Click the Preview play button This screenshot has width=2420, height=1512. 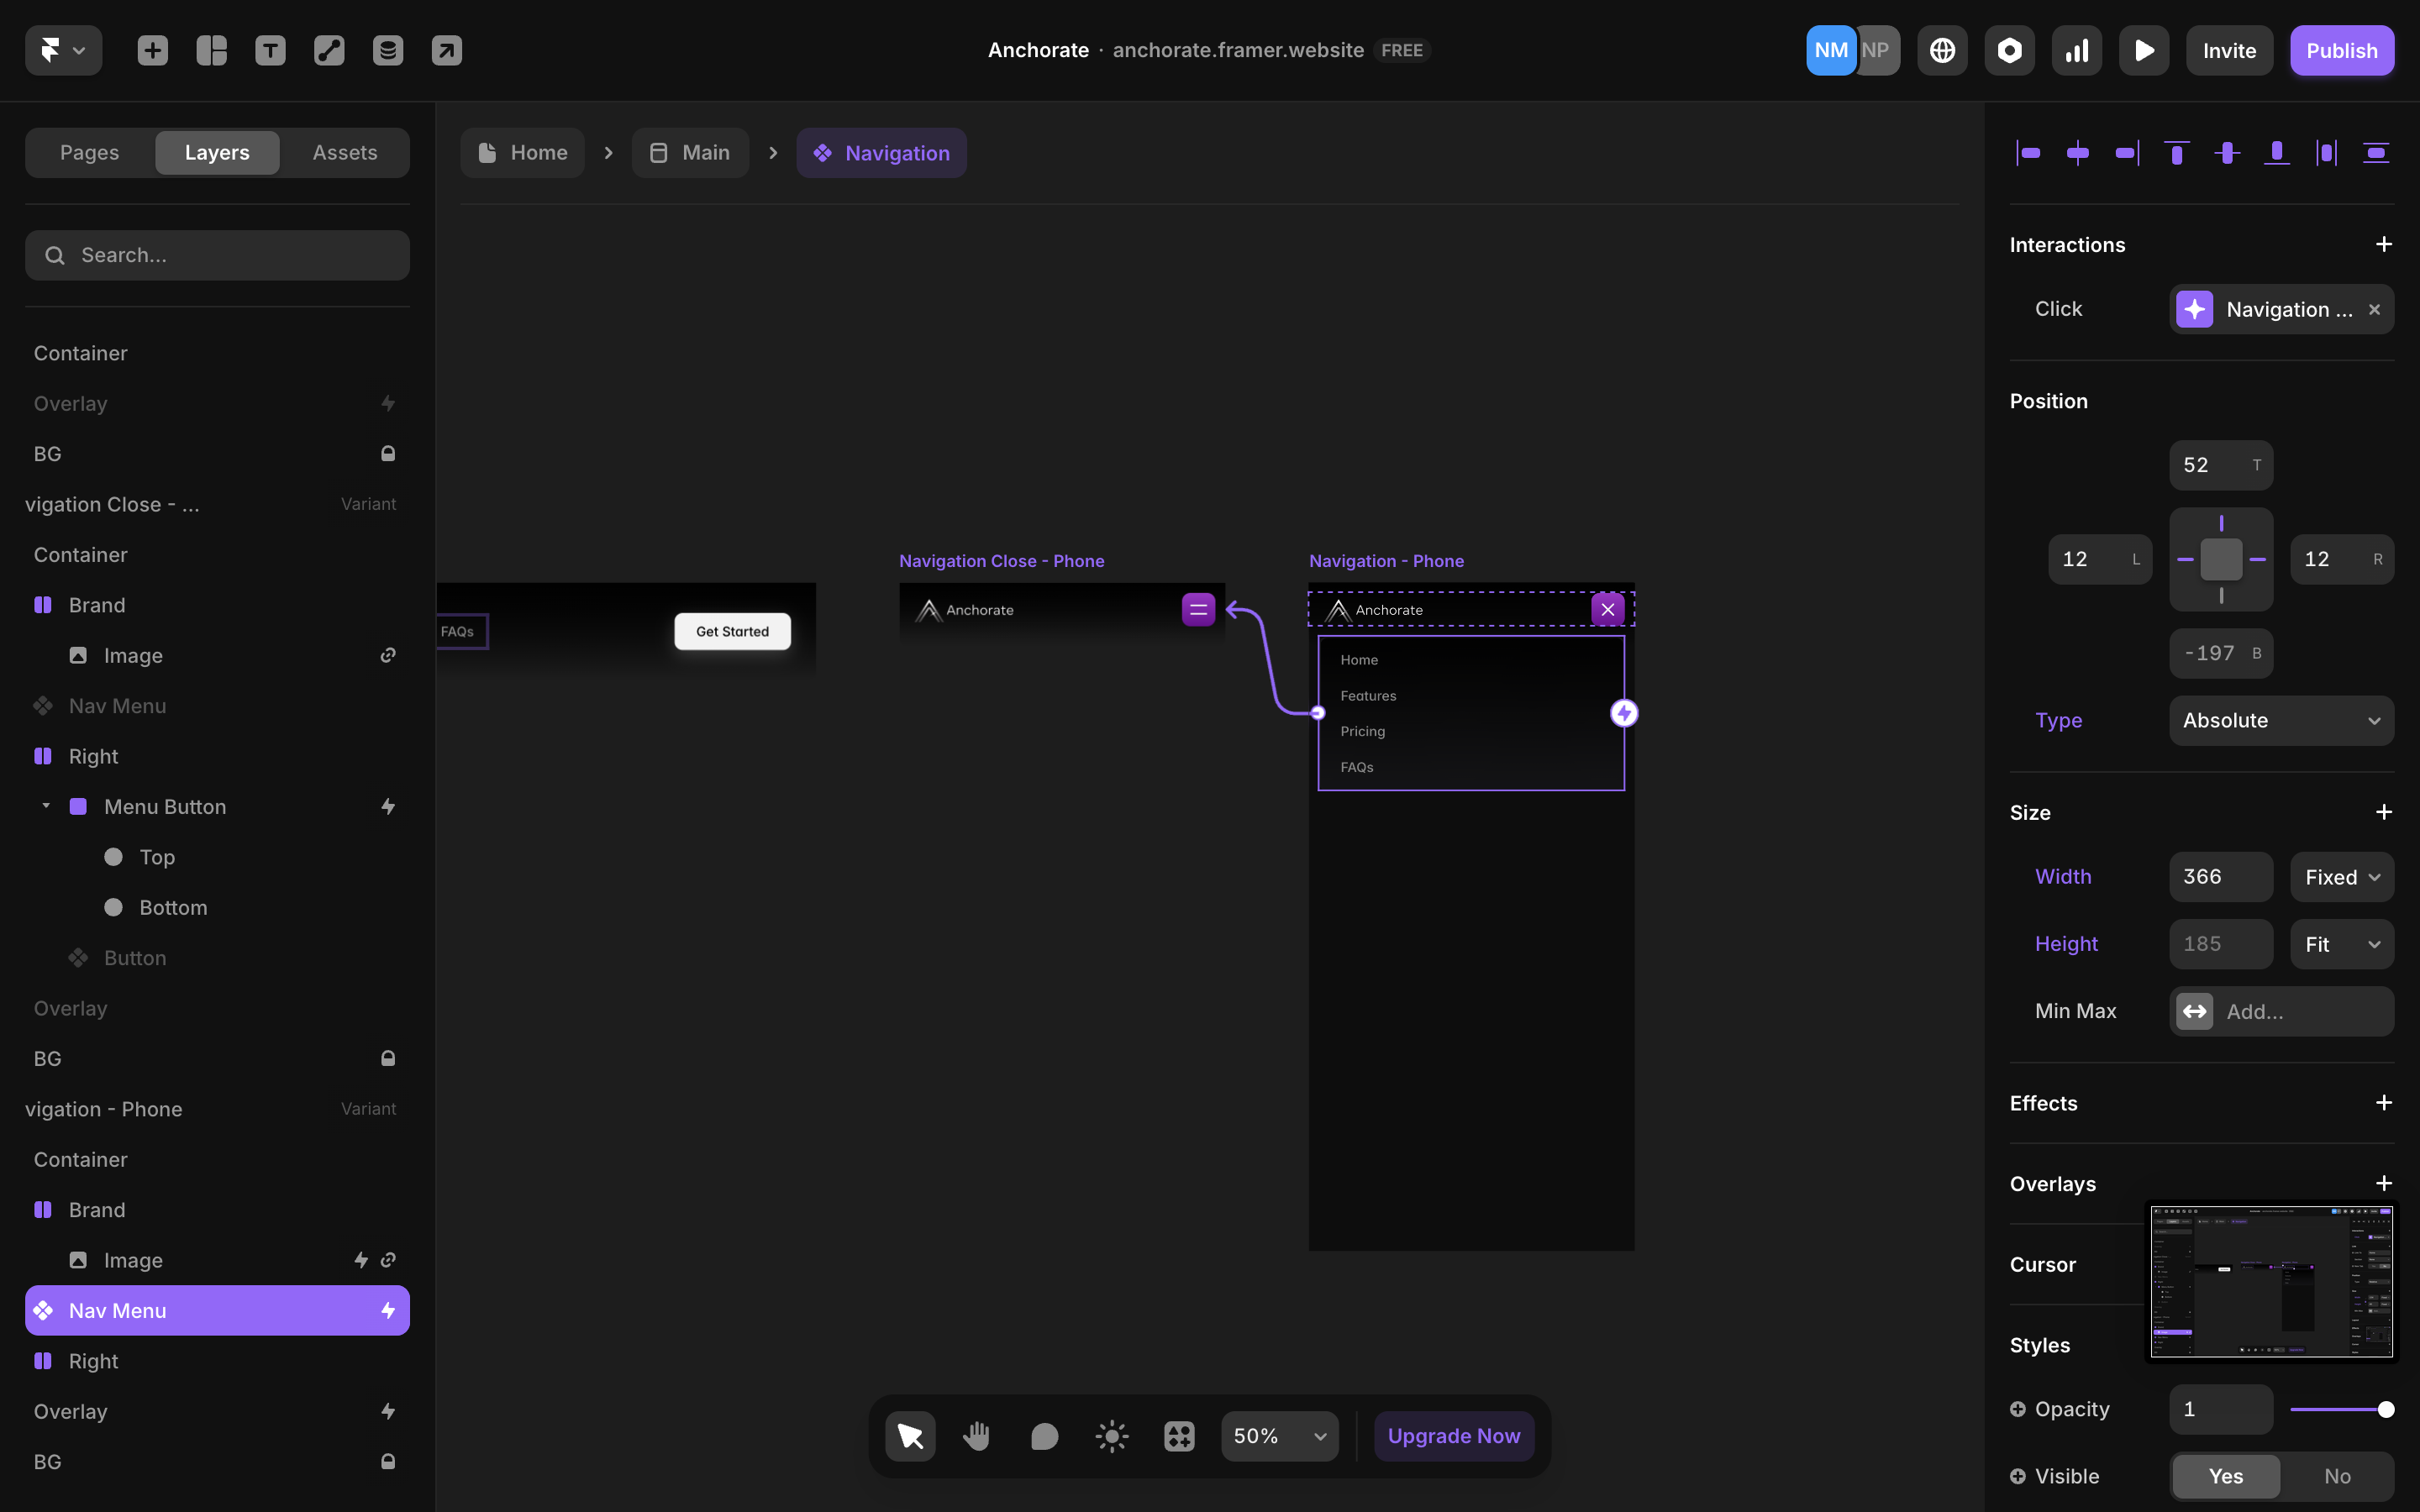(x=2144, y=50)
